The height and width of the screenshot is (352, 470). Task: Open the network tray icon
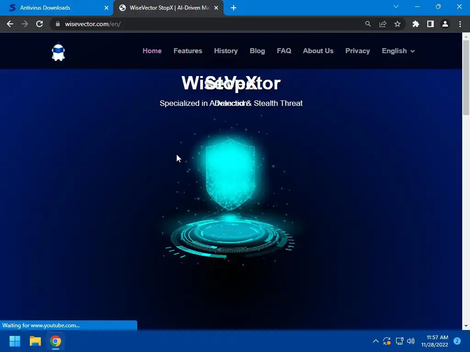tap(399, 341)
